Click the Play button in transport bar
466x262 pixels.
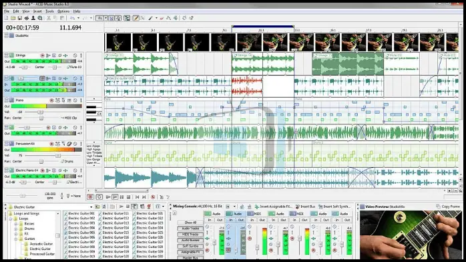click(115, 197)
